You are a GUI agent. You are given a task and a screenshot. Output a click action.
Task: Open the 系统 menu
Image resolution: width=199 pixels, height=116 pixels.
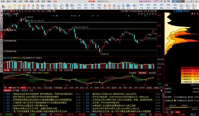point(3,1)
